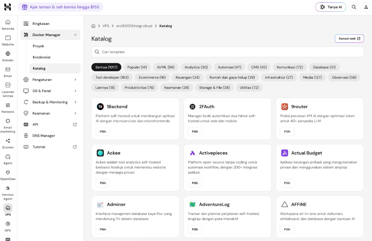Open the referral commission $155 banner
The height and width of the screenshot is (241, 372).
pos(60,7)
